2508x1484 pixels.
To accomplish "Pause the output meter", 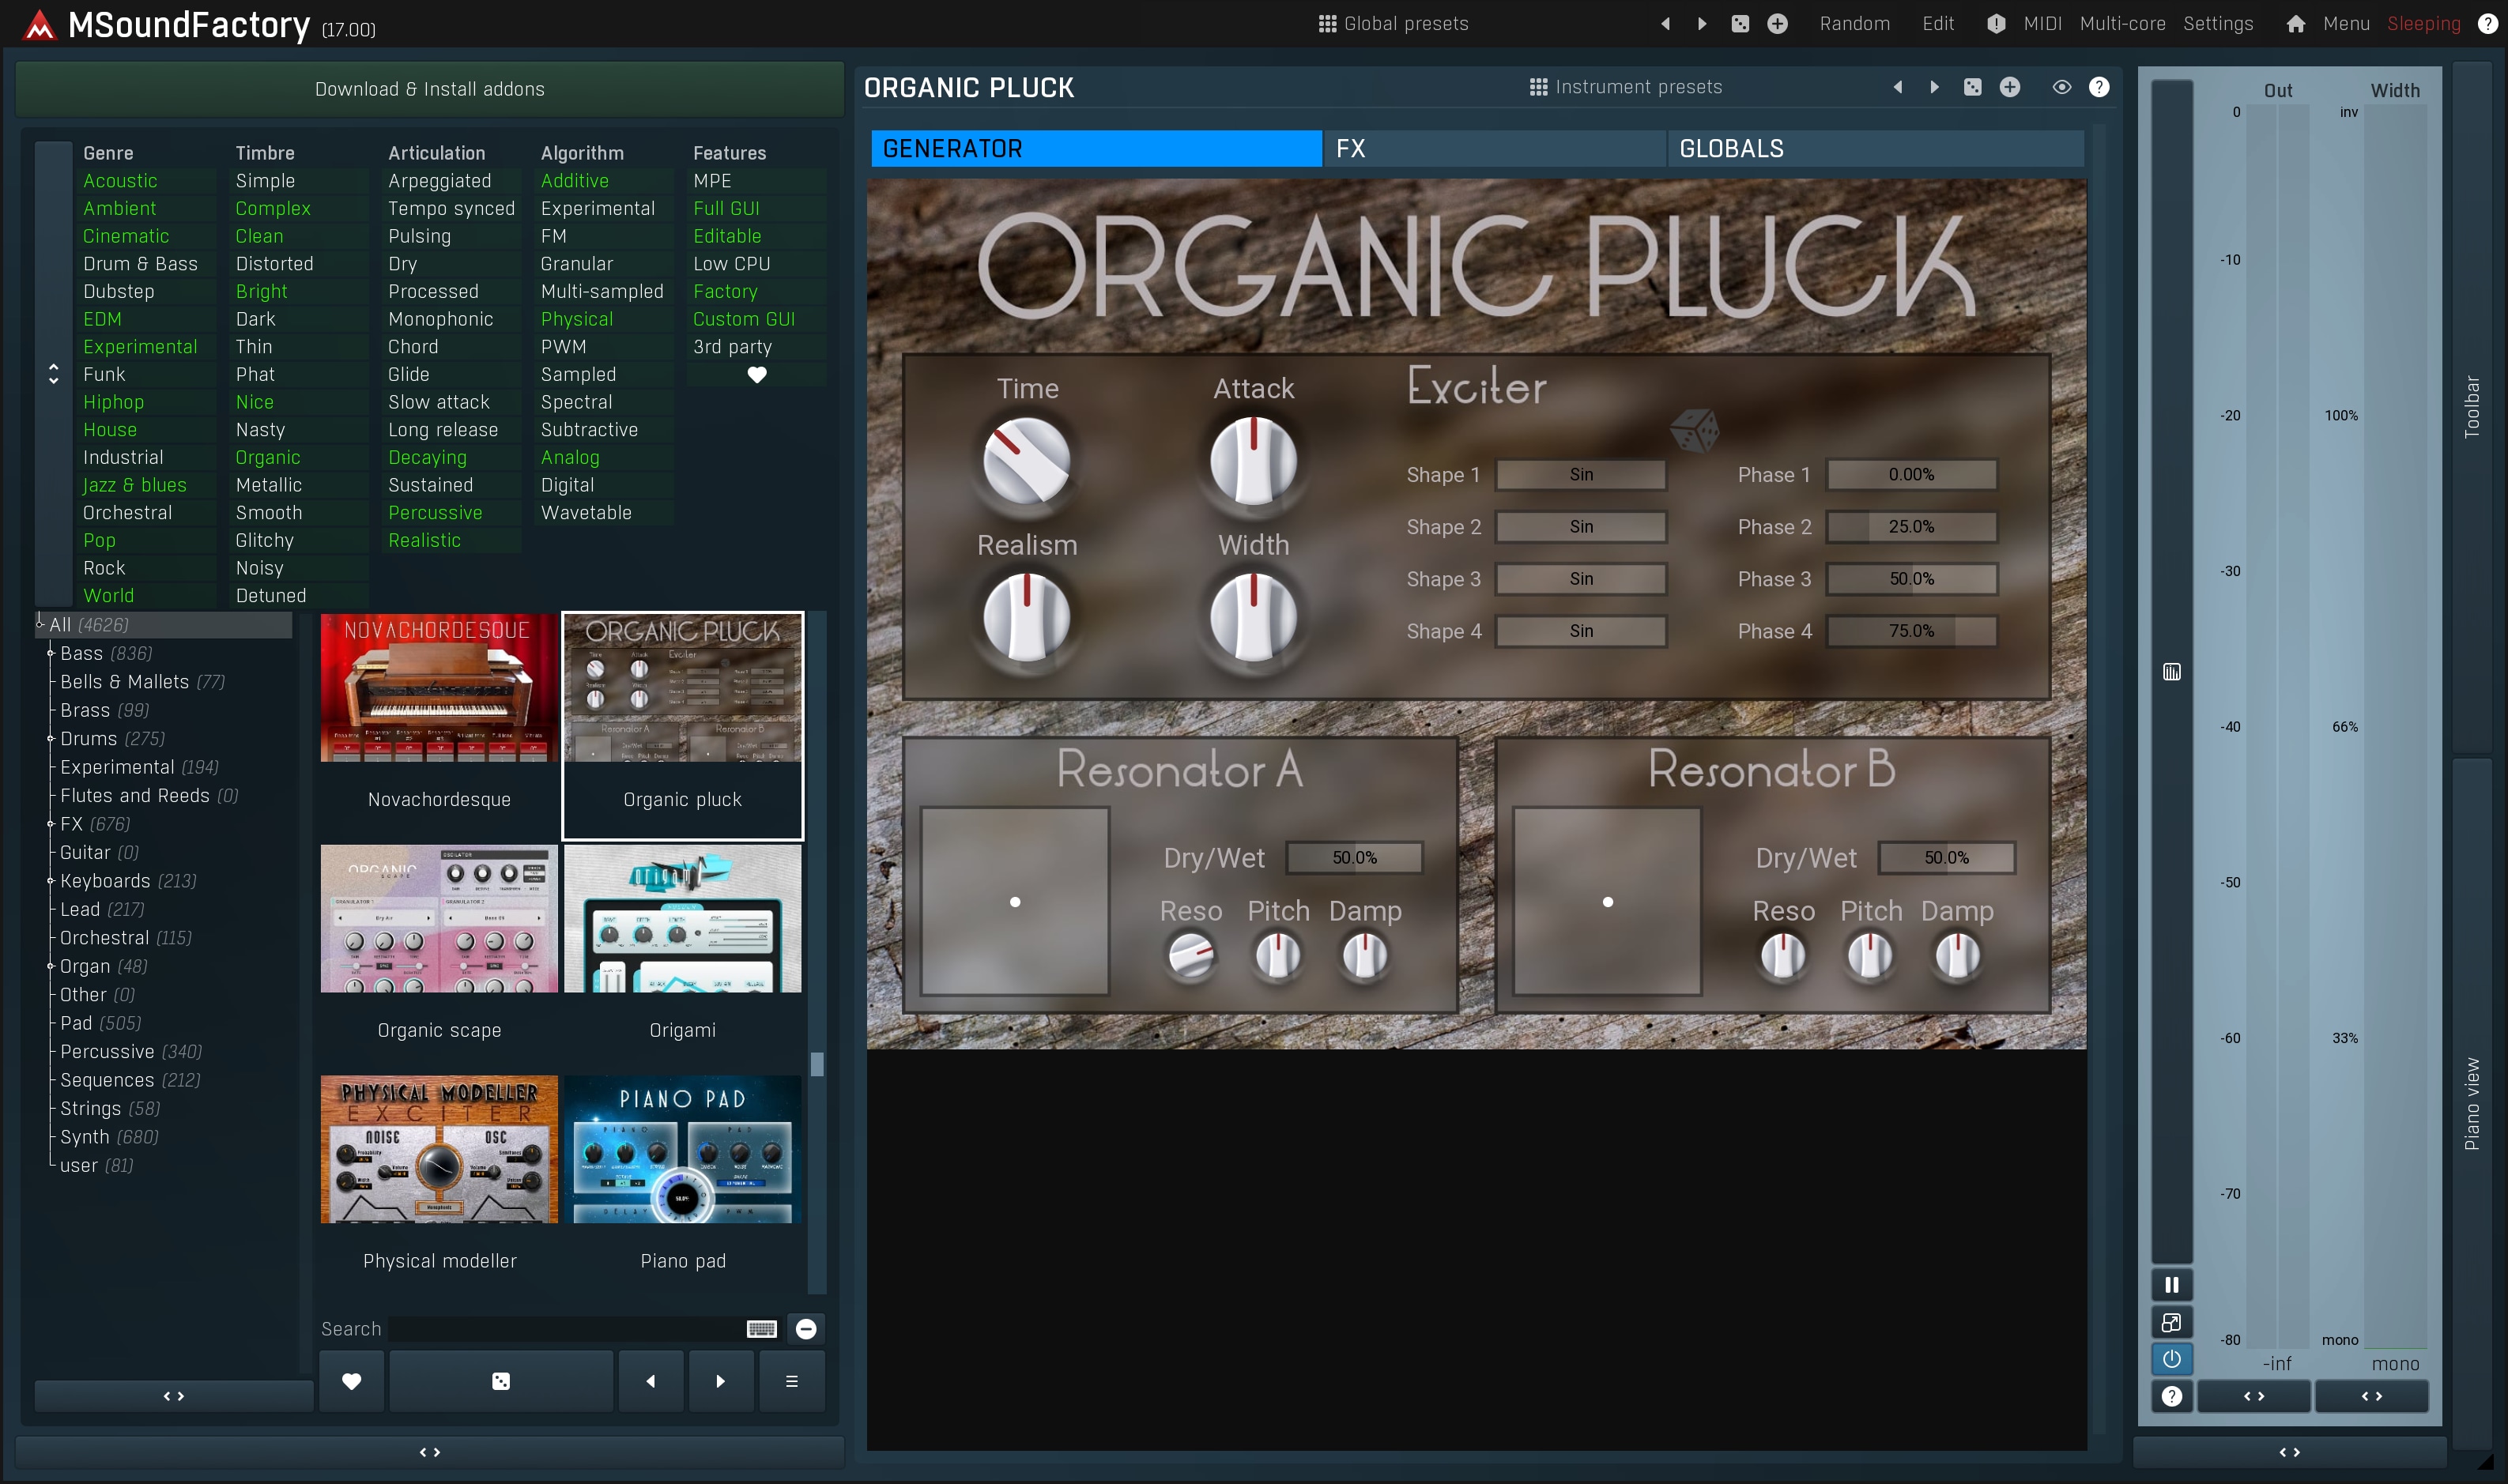I will (x=2171, y=1285).
